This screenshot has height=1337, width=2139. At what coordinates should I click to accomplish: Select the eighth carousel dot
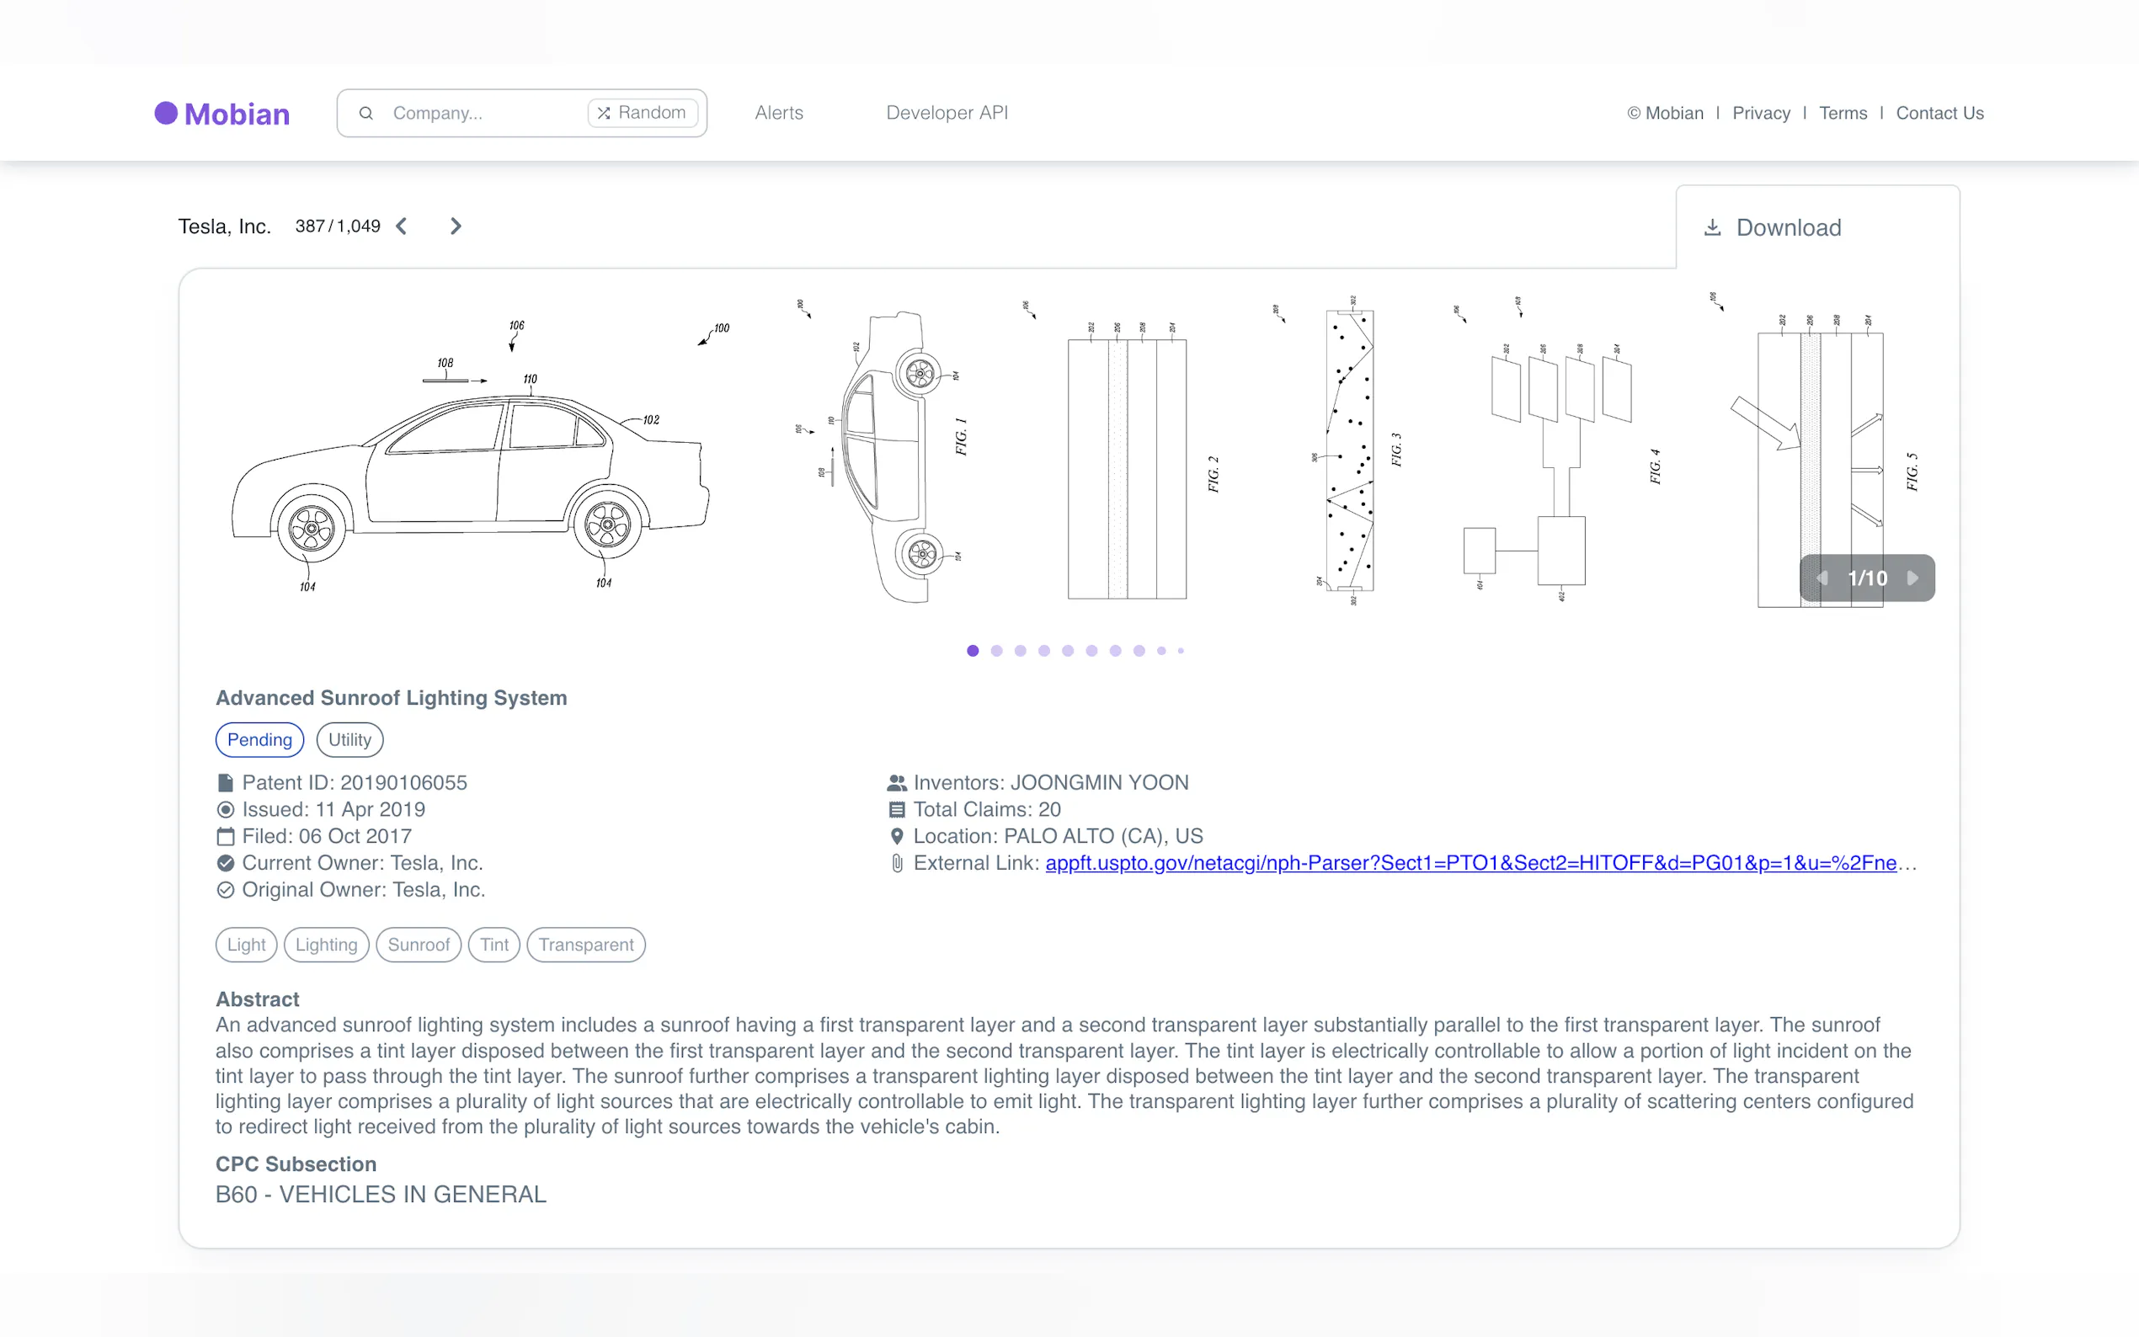[x=1139, y=651]
